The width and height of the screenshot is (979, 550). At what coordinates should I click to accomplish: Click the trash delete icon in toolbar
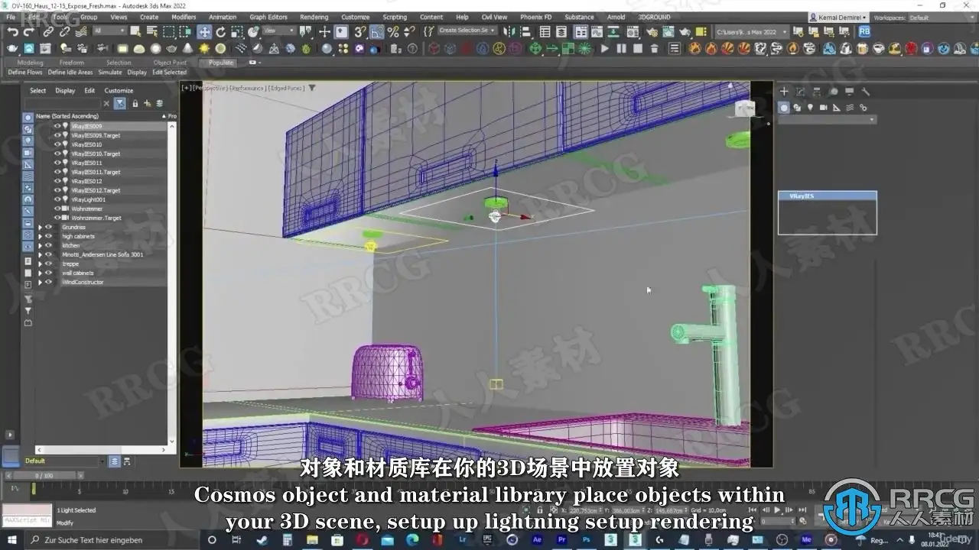click(x=654, y=49)
